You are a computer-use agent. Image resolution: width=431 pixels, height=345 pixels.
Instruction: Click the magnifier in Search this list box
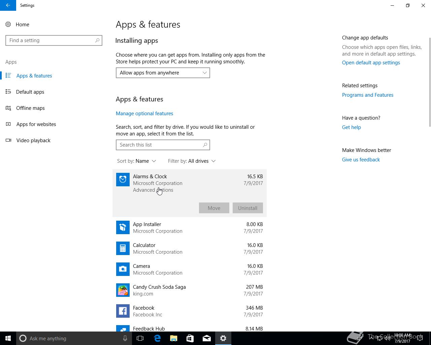[x=205, y=145]
